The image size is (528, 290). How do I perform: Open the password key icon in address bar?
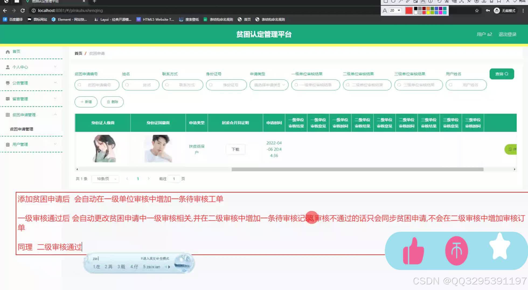coord(488,10)
